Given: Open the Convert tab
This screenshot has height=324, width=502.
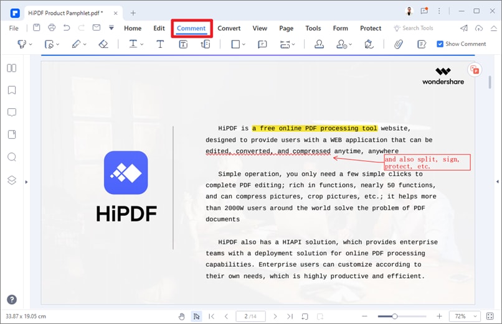Looking at the screenshot, I should pyautogui.click(x=229, y=28).
